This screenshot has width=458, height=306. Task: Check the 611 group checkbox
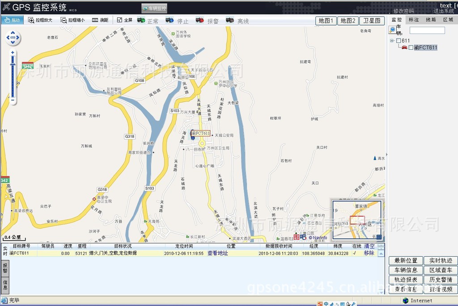click(x=399, y=41)
